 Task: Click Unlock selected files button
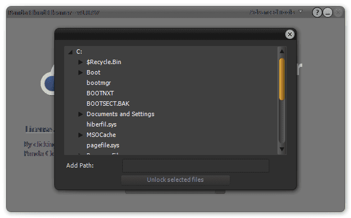pyautogui.click(x=175, y=180)
